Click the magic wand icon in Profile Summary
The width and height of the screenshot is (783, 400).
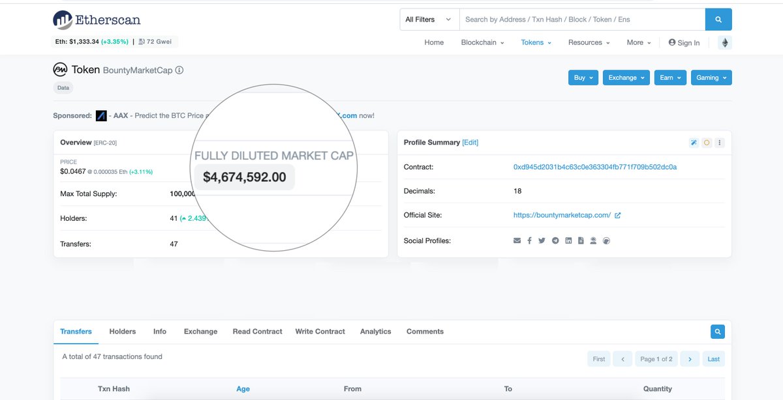pyautogui.click(x=694, y=143)
